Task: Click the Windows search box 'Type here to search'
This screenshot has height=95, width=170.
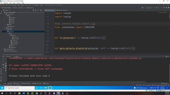Action: [20, 88]
